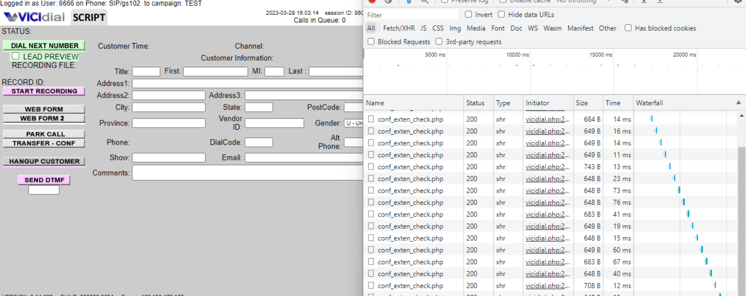
Task: Enable the Preserve log checkbox
Action: click(445, 2)
